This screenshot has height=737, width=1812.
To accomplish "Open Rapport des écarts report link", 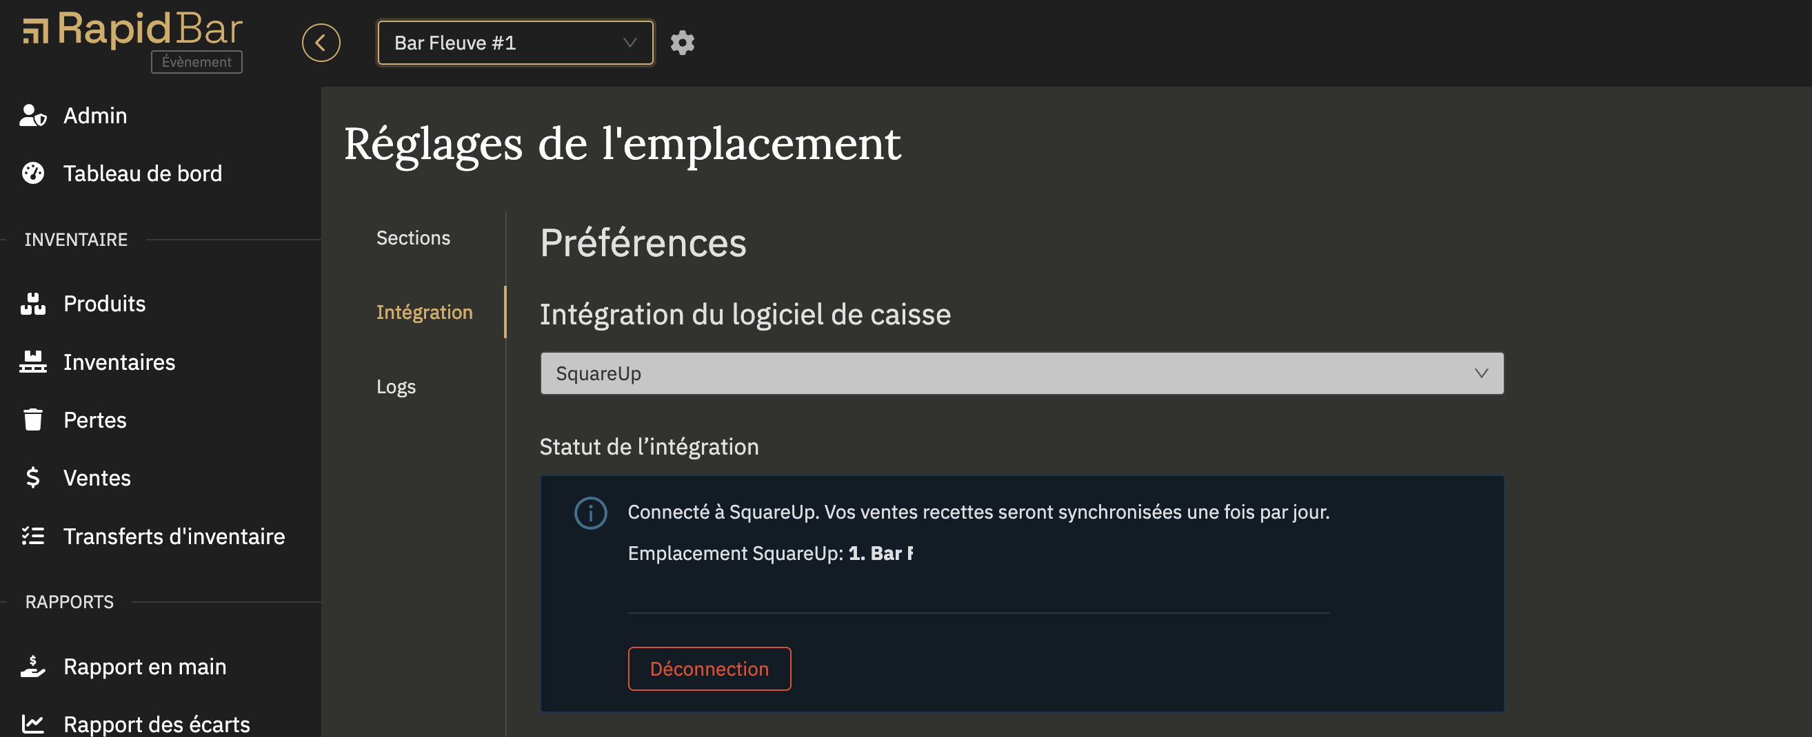I will [x=156, y=724].
